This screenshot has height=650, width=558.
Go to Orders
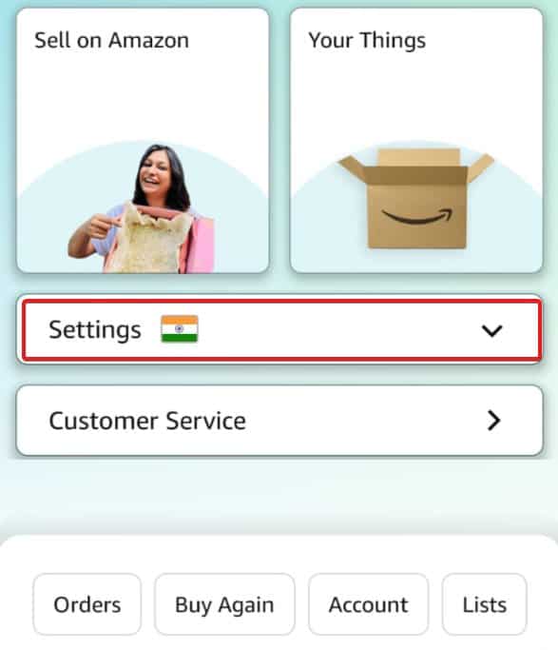(87, 605)
